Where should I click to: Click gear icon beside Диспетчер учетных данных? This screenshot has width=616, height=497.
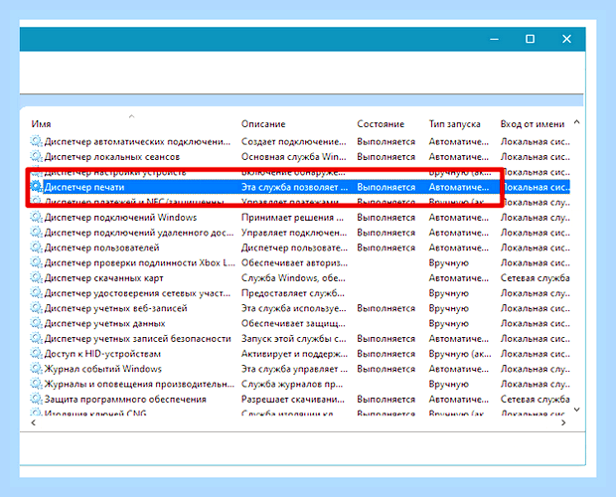click(36, 323)
